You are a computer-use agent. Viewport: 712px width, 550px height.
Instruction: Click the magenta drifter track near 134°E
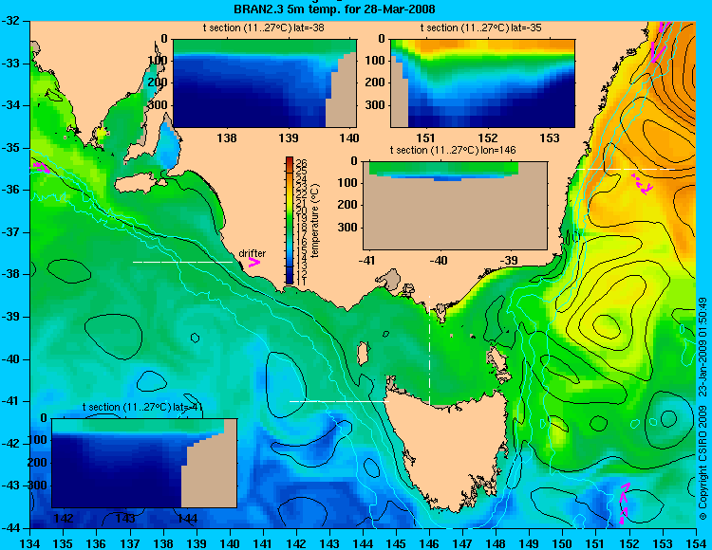point(41,167)
